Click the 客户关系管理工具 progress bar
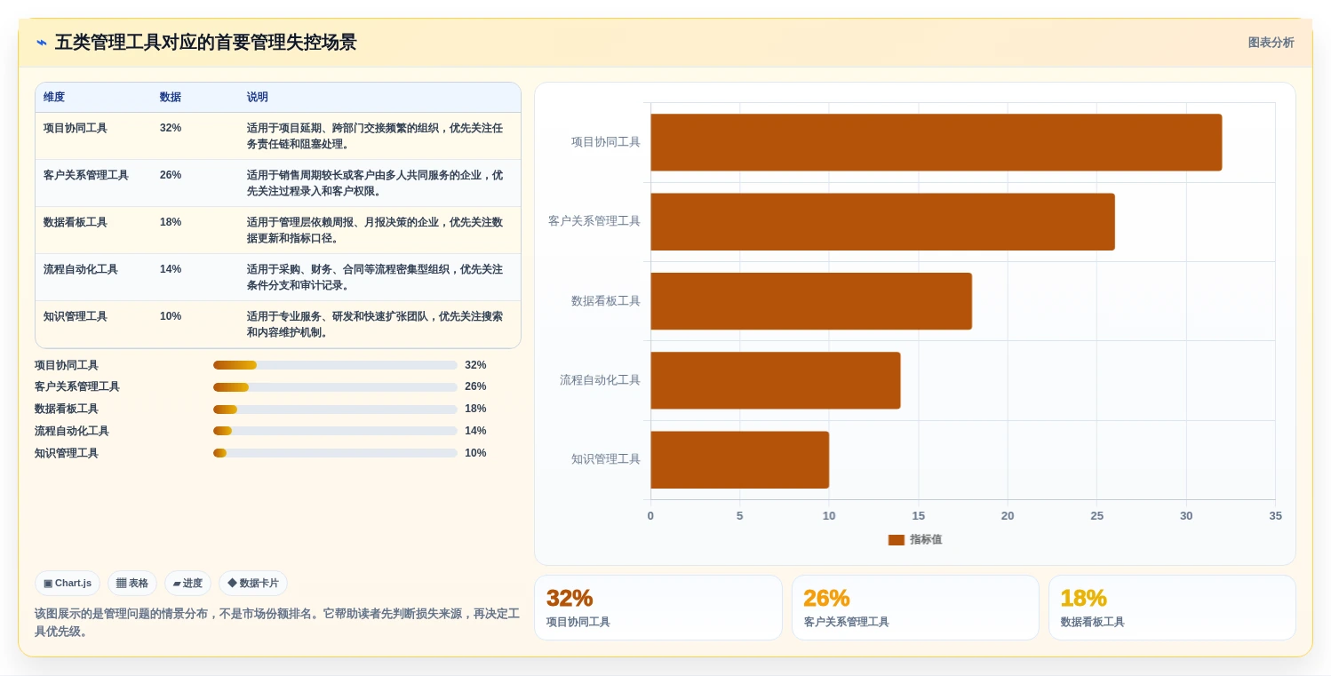1331x676 pixels. (x=335, y=387)
